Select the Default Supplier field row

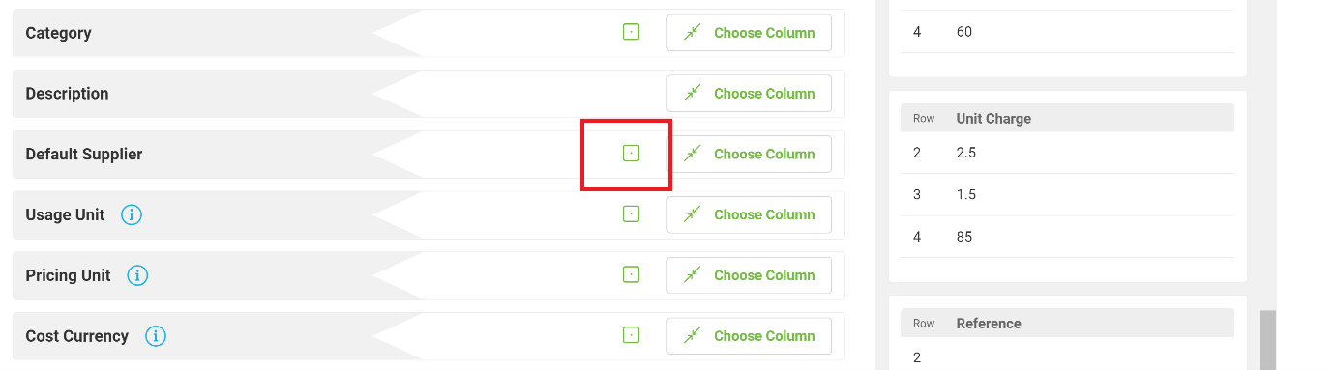[428, 155]
